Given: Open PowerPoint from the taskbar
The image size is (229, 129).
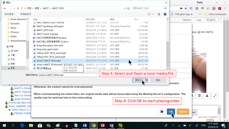Looking at the screenshot, I should coord(102,125).
